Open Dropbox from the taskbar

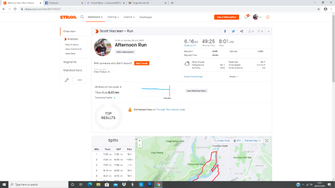[x=124, y=184]
